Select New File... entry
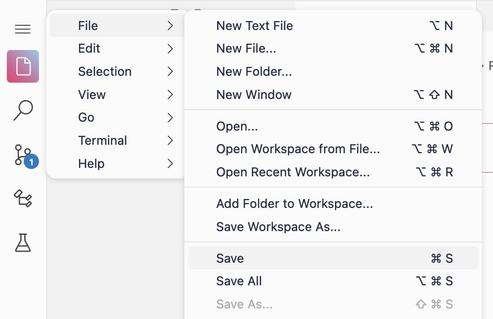The image size is (493, 319). click(x=246, y=48)
